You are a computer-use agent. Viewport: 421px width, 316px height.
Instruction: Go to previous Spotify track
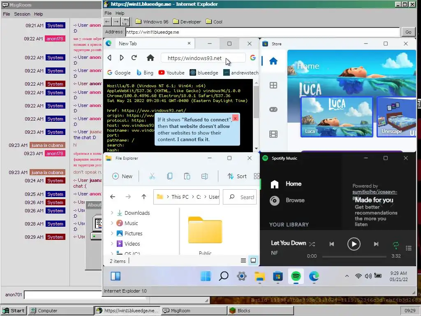(x=332, y=244)
